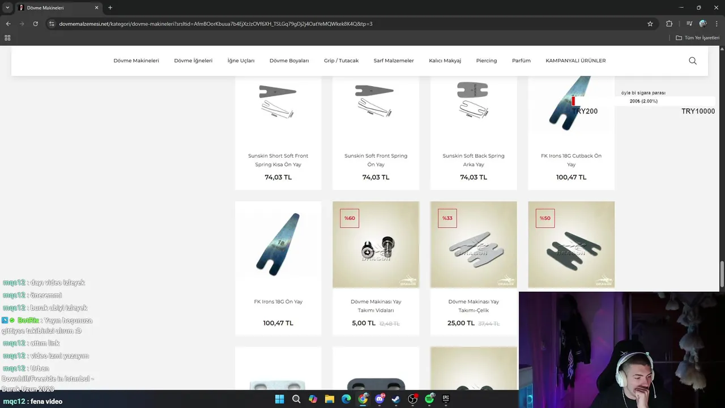Launch Copilot from the taskbar
This screenshot has width=725, height=408.
pos(313,399)
